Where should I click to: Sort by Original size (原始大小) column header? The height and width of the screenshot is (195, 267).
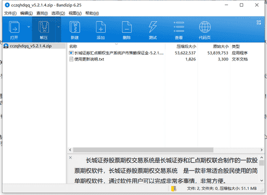[221, 46]
